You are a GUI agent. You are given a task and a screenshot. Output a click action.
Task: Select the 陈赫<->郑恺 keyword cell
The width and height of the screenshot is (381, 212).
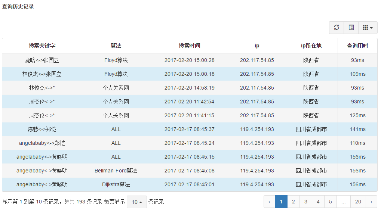pyautogui.click(x=42, y=129)
